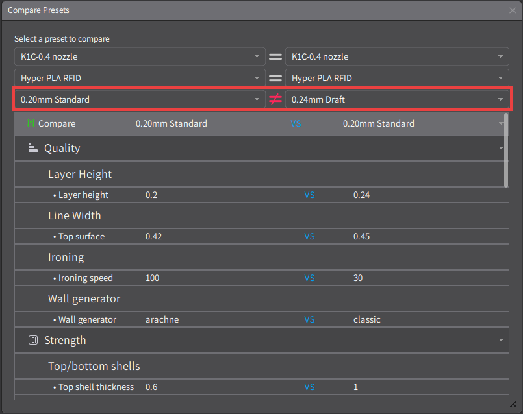Collapse the Strength section arrow
Screen dimensions: 523x414
coord(501,340)
